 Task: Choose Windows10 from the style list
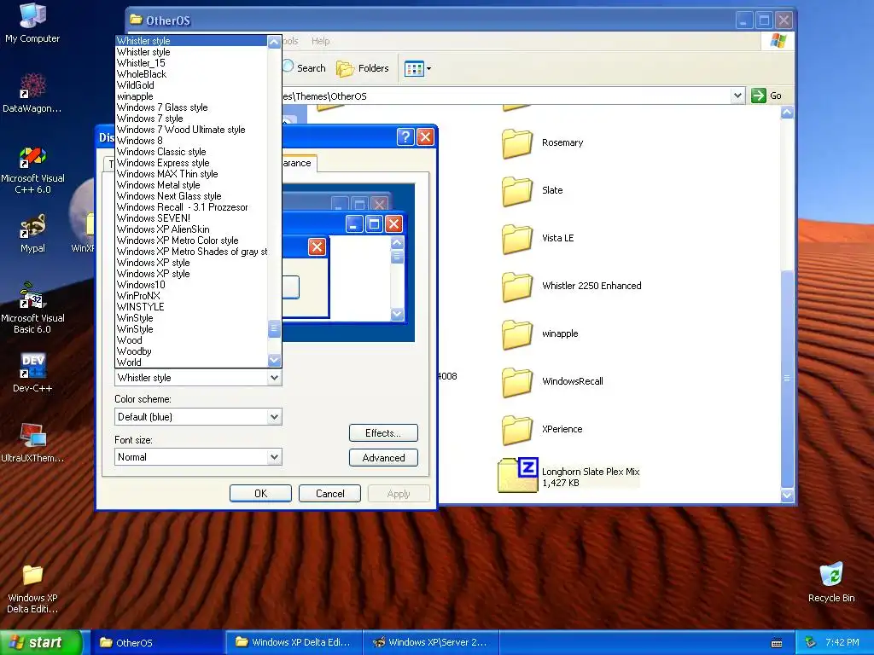(x=191, y=285)
